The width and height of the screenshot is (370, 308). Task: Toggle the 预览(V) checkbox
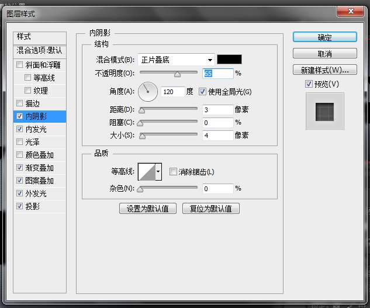coord(309,84)
